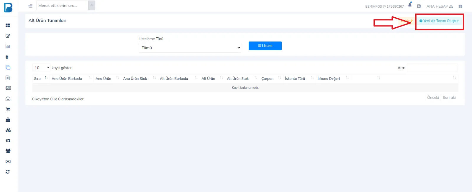Sort table by Sıra column
Screen dimensions: 472x192
click(41, 79)
